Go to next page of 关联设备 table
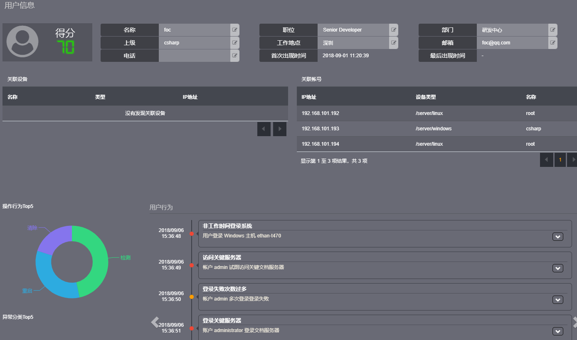577x340 pixels. (280, 129)
